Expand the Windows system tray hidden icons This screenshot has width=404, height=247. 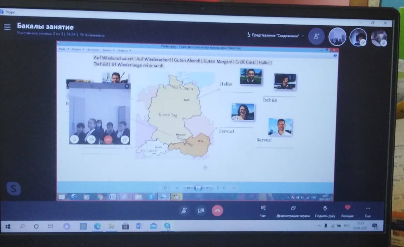point(319,226)
